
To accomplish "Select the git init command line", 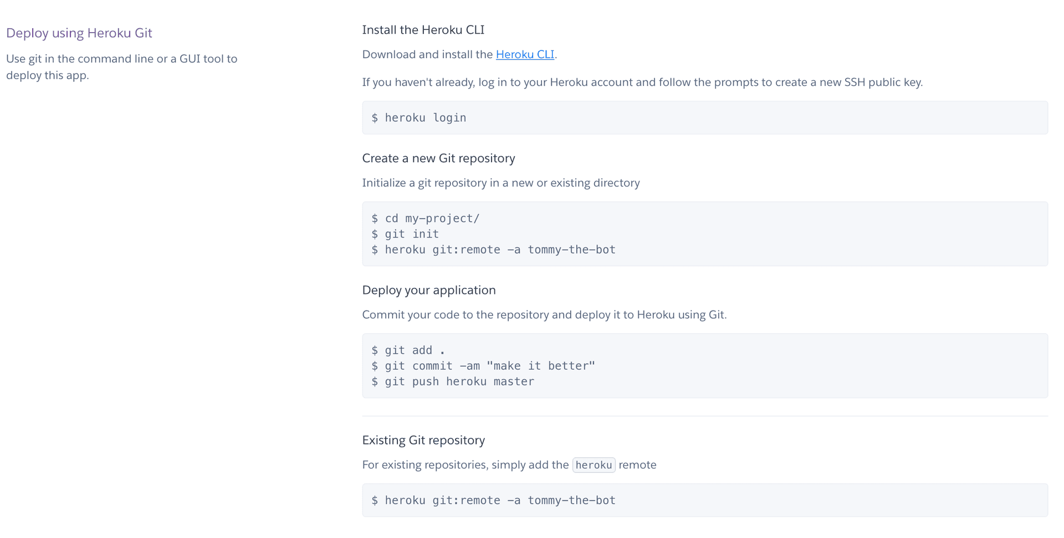I will pyautogui.click(x=405, y=234).
